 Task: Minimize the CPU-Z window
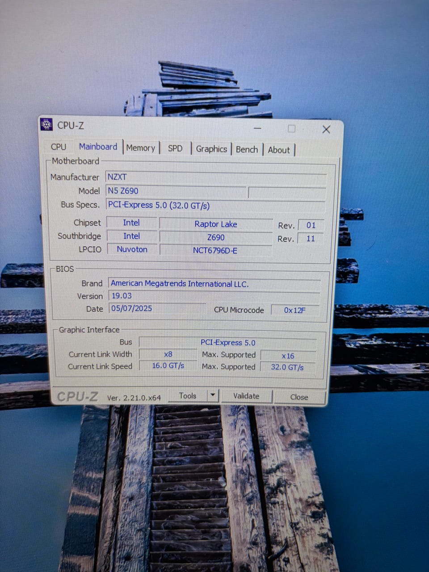258,128
